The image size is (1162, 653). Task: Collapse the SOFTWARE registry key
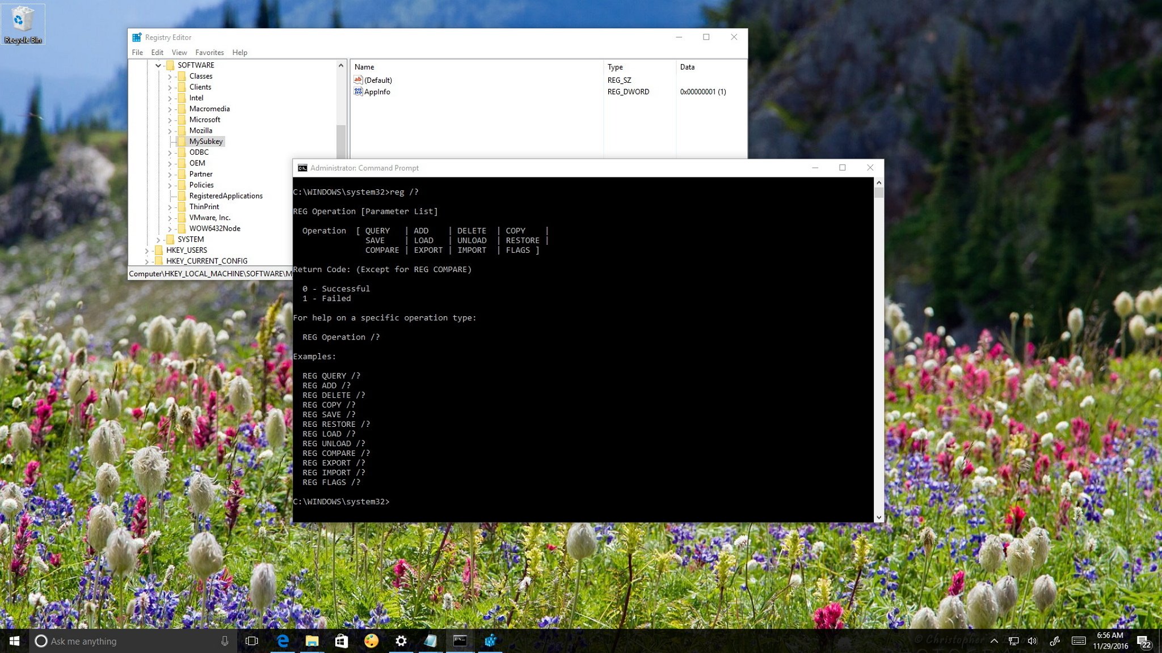tap(158, 65)
